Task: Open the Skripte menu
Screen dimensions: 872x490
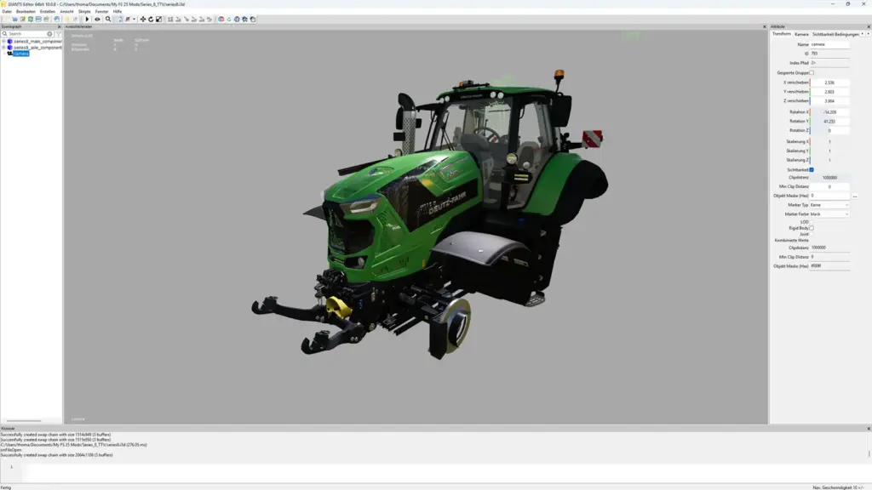Action: pos(84,11)
